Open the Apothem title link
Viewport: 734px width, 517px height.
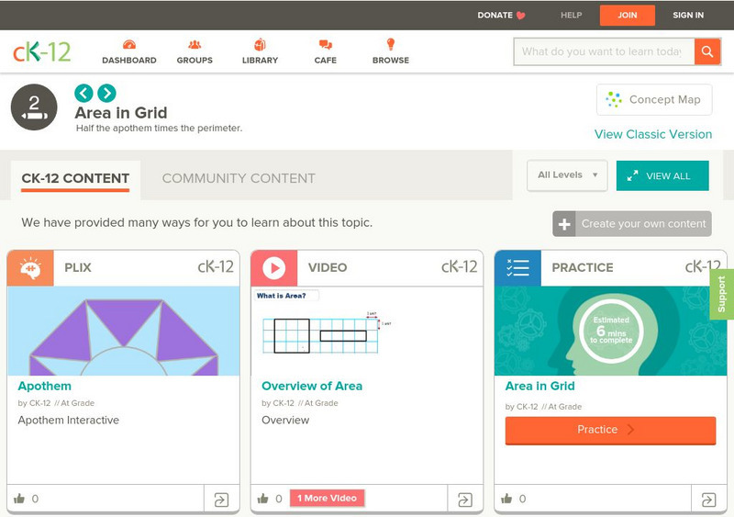(x=44, y=387)
